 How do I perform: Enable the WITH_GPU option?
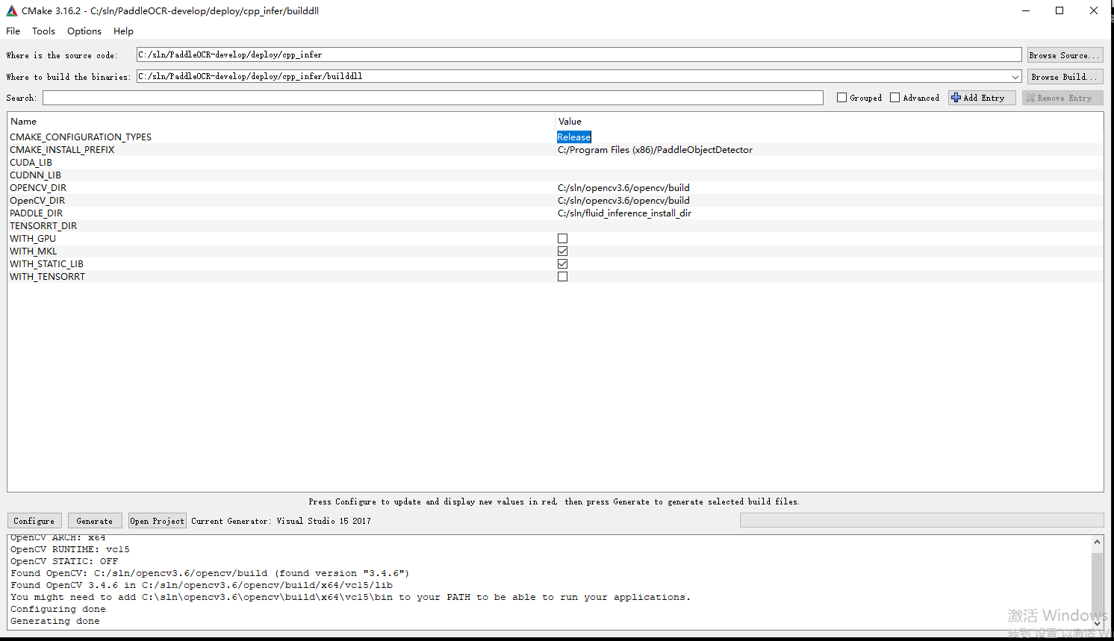click(562, 238)
